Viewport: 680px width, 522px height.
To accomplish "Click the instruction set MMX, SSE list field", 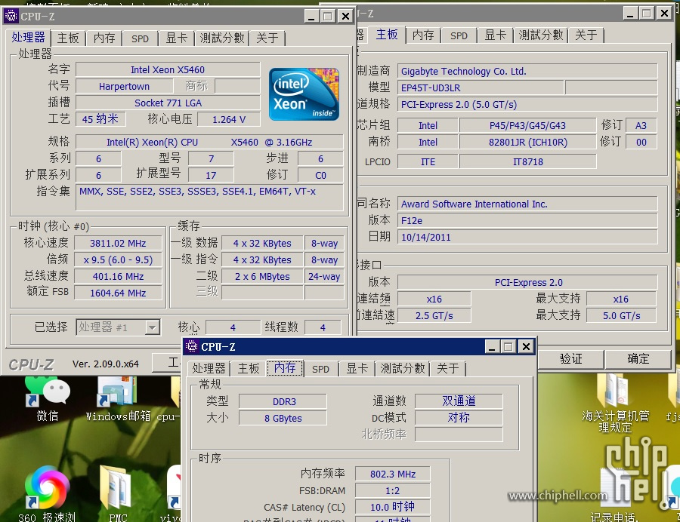I will 210,198.
